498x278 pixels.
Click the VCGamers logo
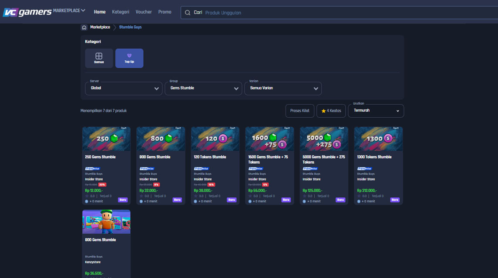click(x=27, y=12)
